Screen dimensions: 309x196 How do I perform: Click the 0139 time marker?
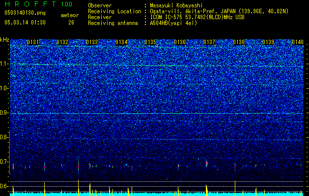tap(268, 42)
